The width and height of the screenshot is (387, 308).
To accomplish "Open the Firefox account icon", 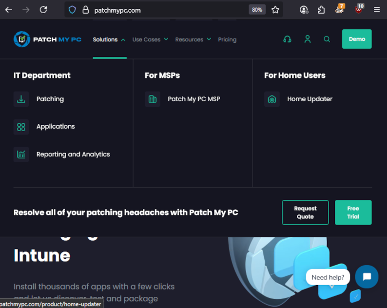I will pyautogui.click(x=304, y=10).
